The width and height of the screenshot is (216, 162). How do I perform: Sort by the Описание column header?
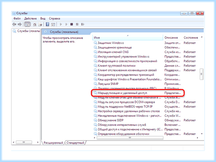171,38
